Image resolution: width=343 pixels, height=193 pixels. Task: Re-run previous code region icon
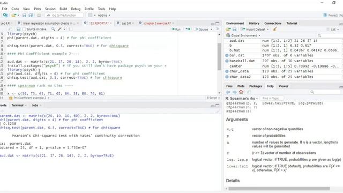tap(188, 29)
